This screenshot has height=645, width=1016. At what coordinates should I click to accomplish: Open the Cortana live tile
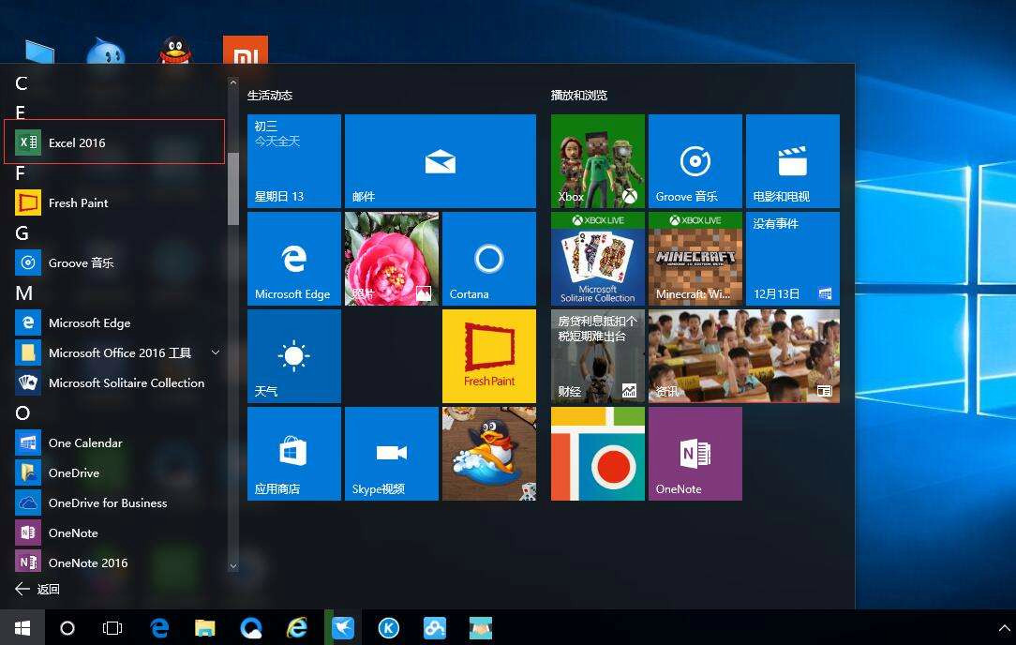tap(488, 259)
